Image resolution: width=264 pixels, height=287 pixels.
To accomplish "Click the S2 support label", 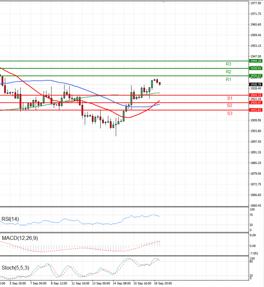I will pos(230,105).
